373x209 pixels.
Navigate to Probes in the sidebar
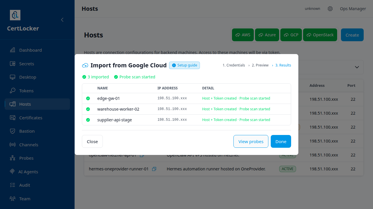point(37,158)
